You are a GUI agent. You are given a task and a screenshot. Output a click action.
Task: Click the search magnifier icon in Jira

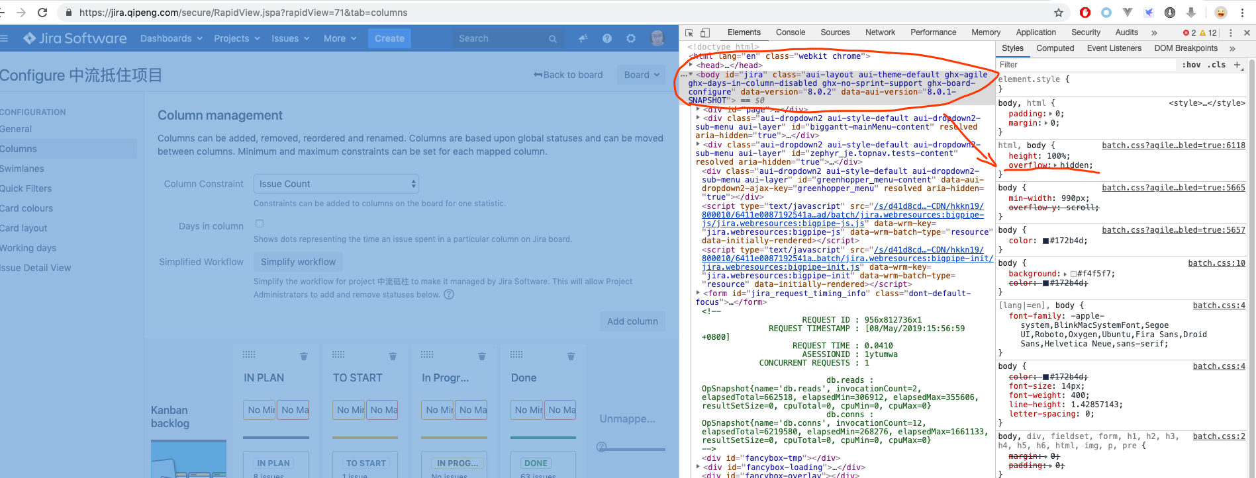point(553,39)
